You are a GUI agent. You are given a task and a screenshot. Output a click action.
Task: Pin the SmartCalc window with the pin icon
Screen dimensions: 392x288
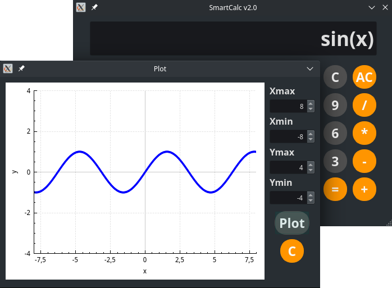94,7
